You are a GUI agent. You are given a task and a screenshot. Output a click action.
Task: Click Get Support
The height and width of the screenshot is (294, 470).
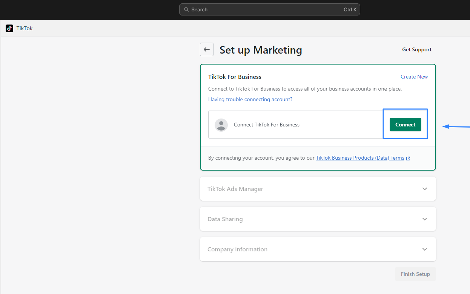(417, 49)
